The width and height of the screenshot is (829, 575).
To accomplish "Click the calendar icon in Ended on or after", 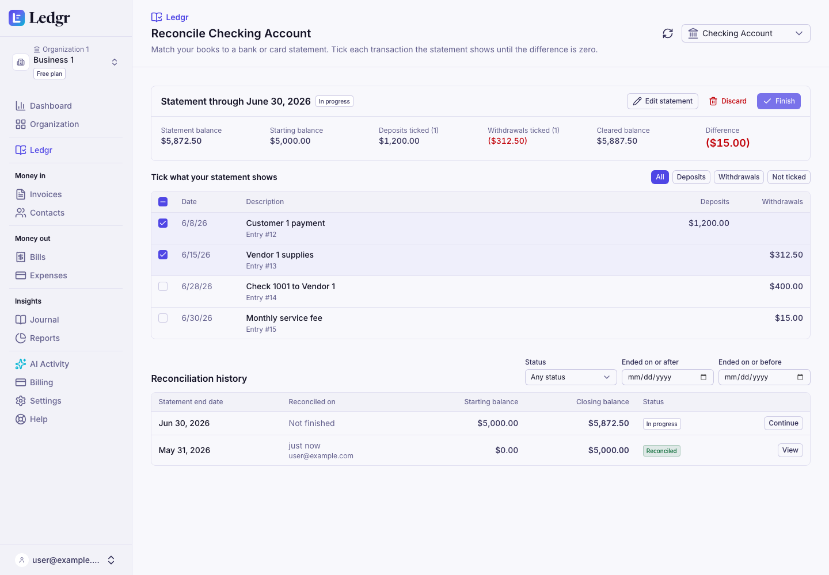I will pyautogui.click(x=703, y=377).
